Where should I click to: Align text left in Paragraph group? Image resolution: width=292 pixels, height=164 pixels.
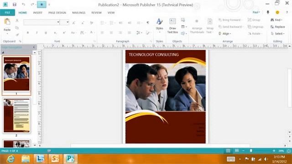pos(102,33)
